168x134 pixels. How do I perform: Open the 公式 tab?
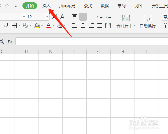(x=88, y=6)
